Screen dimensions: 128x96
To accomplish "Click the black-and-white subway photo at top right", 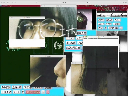I will 112,14.
